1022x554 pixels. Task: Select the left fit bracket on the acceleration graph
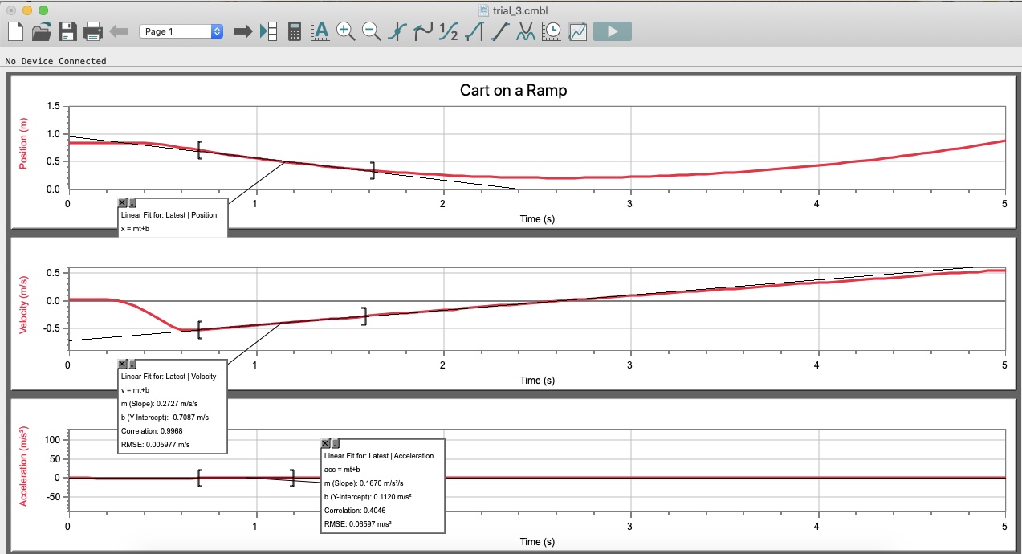[200, 478]
